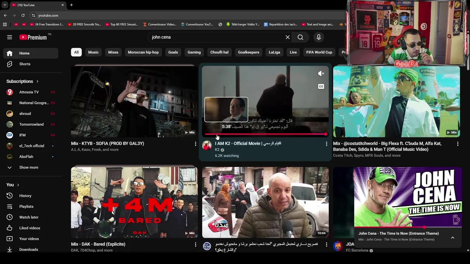The height and width of the screenshot is (264, 470).
Task: Open options menu for Big Flexa mix
Action: coord(458,144)
